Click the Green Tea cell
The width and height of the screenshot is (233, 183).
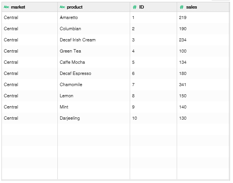94,51
